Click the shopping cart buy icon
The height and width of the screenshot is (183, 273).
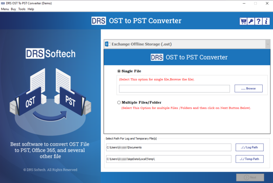pos(243,21)
